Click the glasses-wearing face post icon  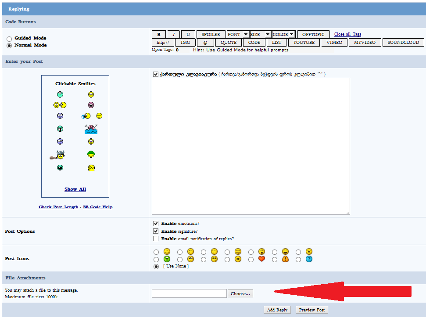coord(214,259)
